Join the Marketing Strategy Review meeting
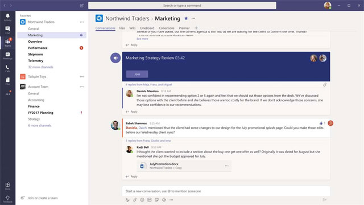This screenshot has width=364, height=205. pyautogui.click(x=137, y=74)
